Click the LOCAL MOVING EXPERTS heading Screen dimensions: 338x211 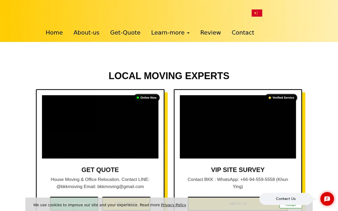169,76
